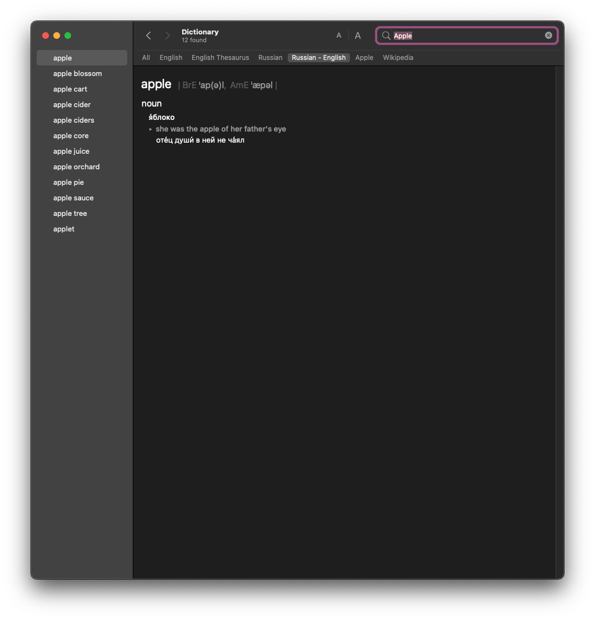This screenshot has height=620, width=595.
Task: Switch to the All dictionaries tab
Action: [x=146, y=58]
